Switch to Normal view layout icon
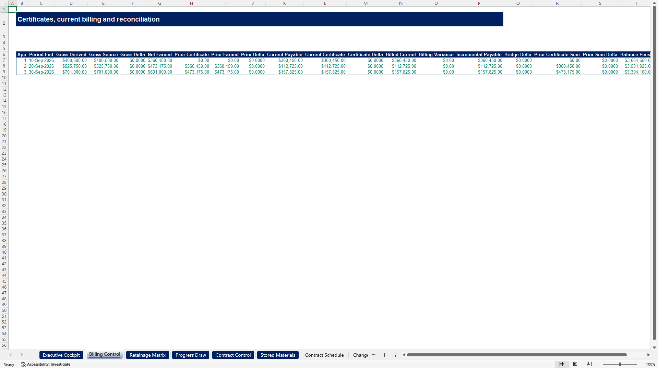The image size is (658, 368). (x=562, y=364)
